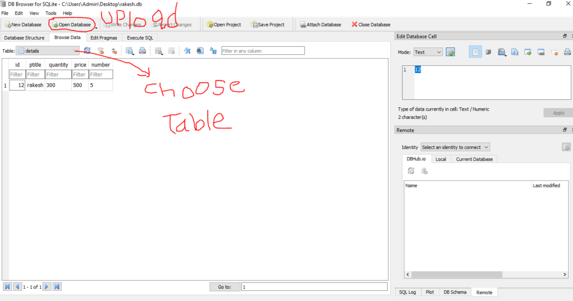The image size is (573, 301).
Task: Print the cell with the editor printer icon
Action: (x=567, y=52)
